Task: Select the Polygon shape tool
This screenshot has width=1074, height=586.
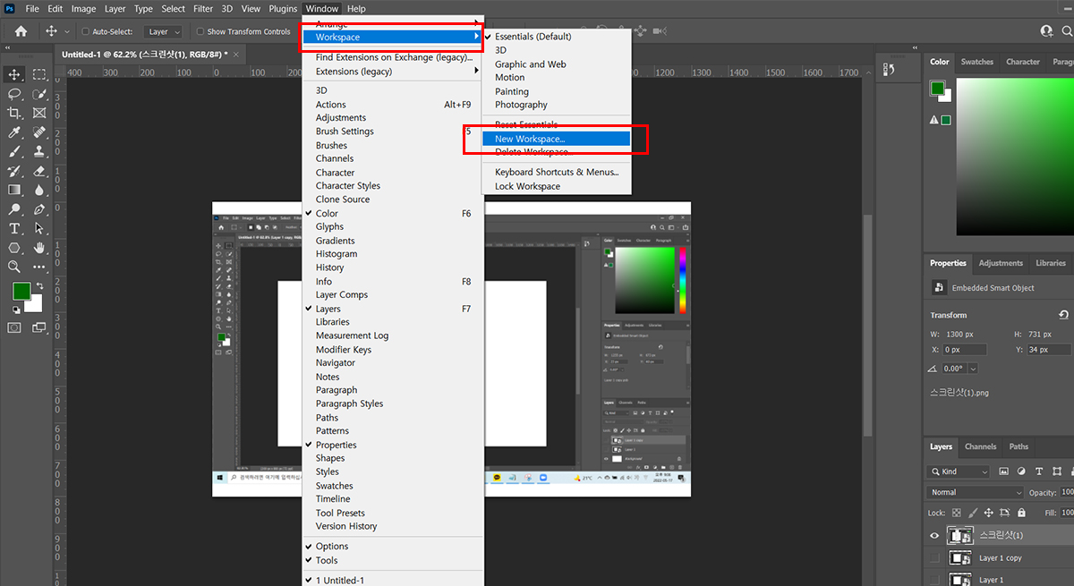Action: pos(14,248)
